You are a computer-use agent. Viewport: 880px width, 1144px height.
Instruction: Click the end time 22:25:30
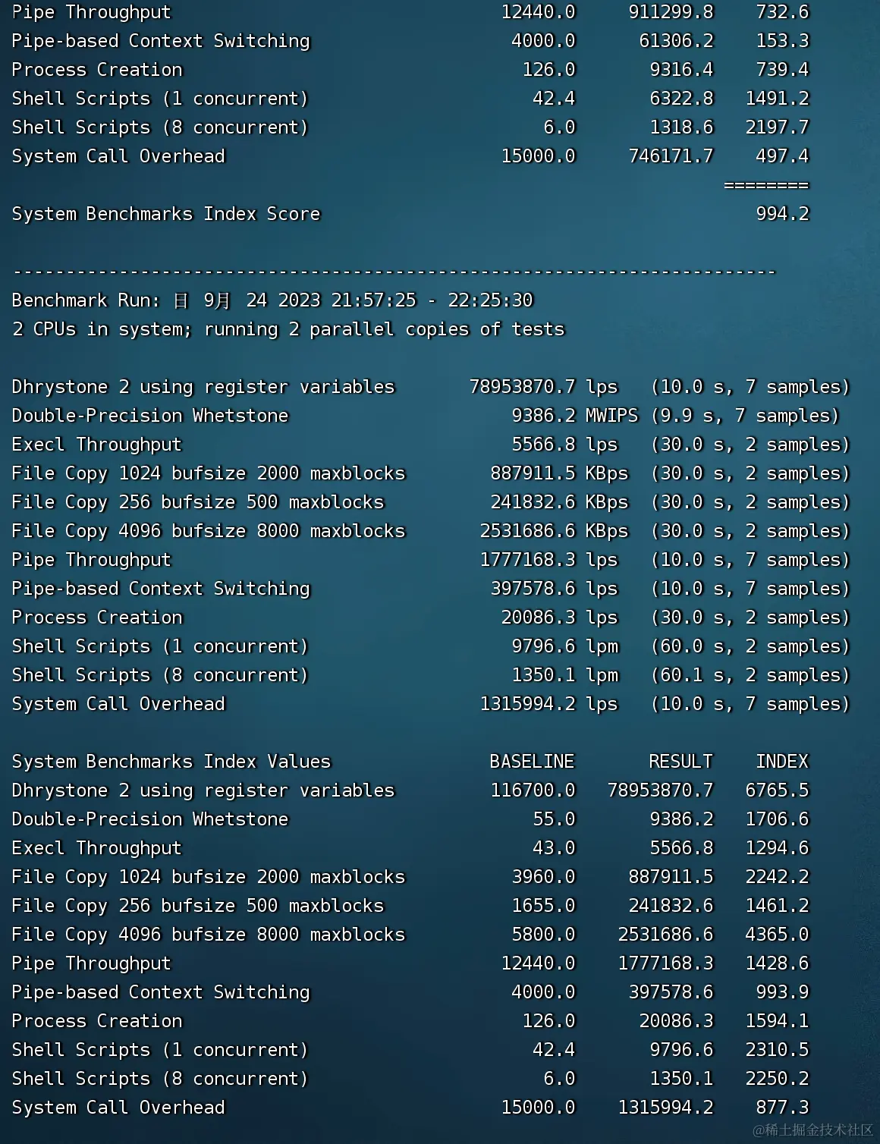click(490, 300)
